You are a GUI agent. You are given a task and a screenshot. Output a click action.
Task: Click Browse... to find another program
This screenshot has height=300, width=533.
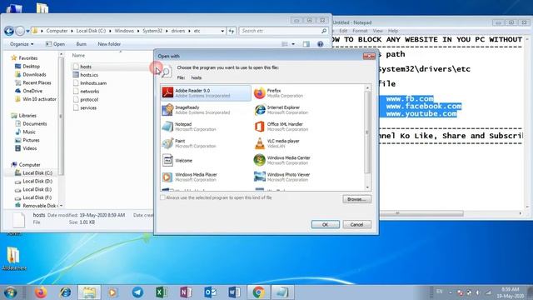(x=357, y=199)
